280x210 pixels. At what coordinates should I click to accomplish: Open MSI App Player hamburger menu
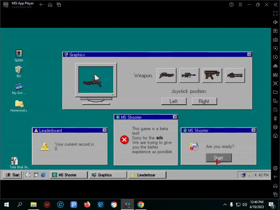coord(240,5)
